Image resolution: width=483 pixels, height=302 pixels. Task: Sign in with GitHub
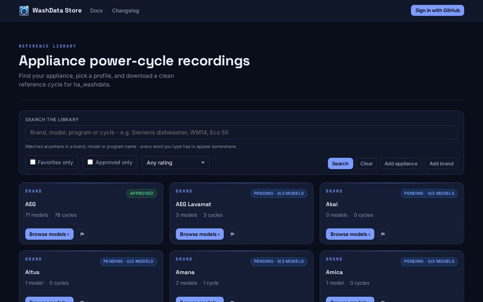tap(437, 11)
